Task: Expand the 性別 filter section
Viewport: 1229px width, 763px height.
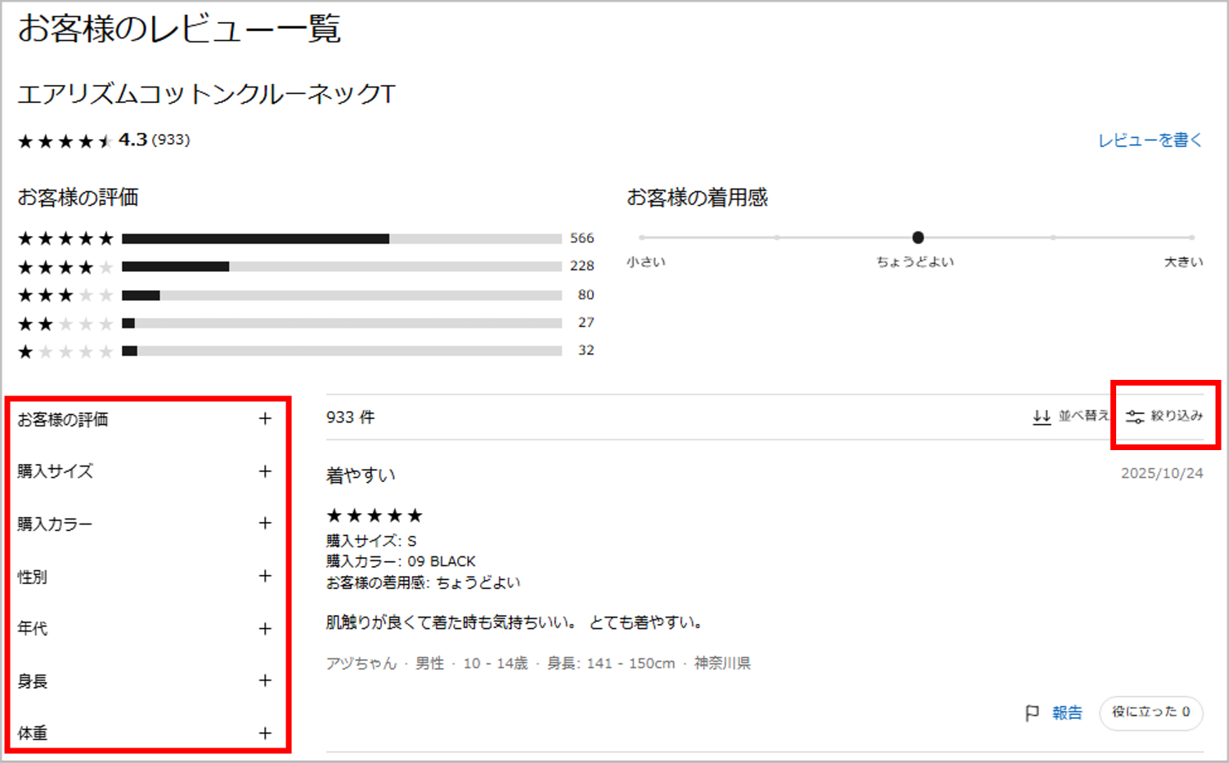Action: (265, 576)
